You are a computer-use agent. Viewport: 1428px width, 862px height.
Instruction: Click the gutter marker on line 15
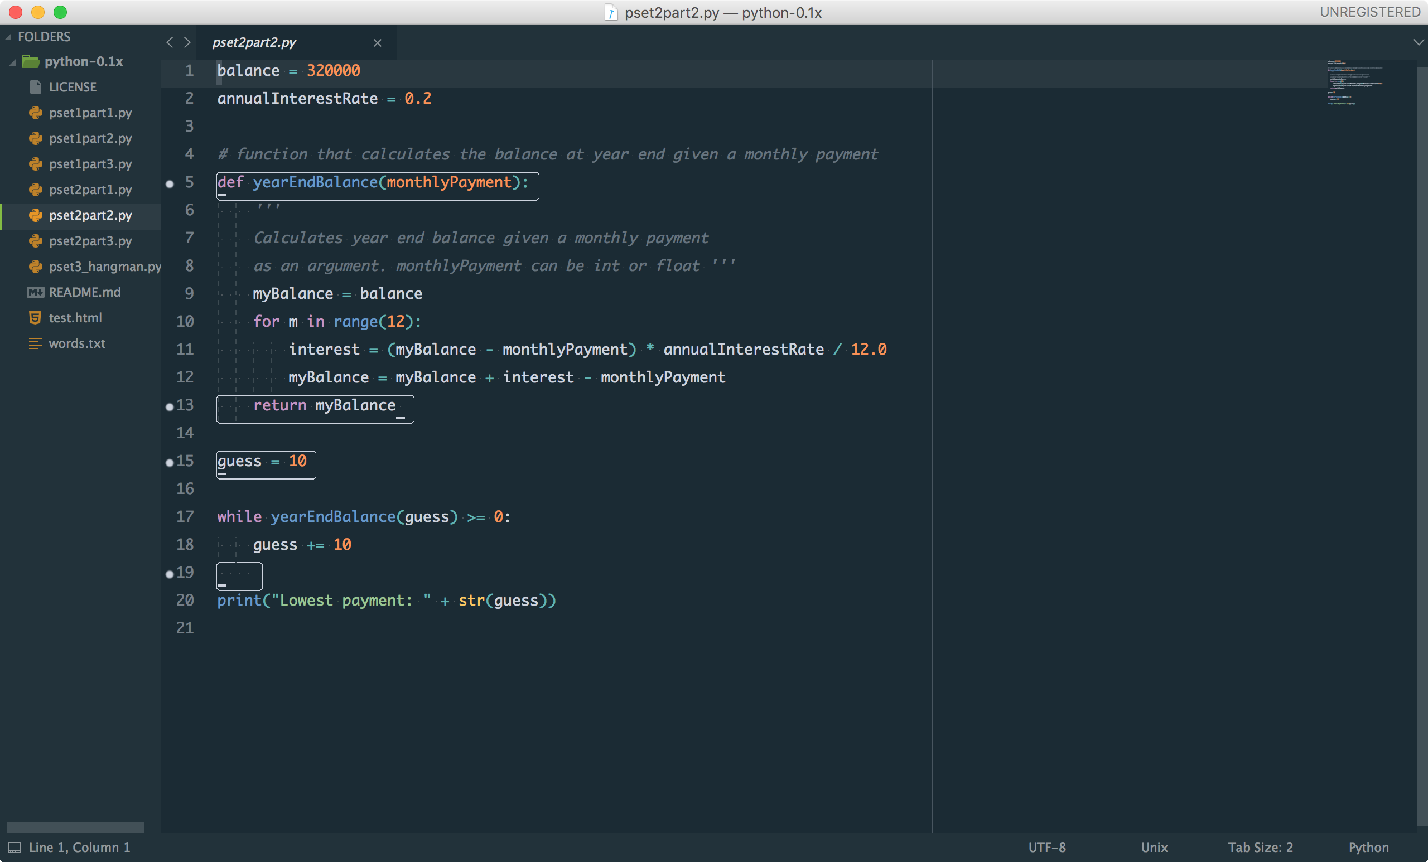pos(169,462)
